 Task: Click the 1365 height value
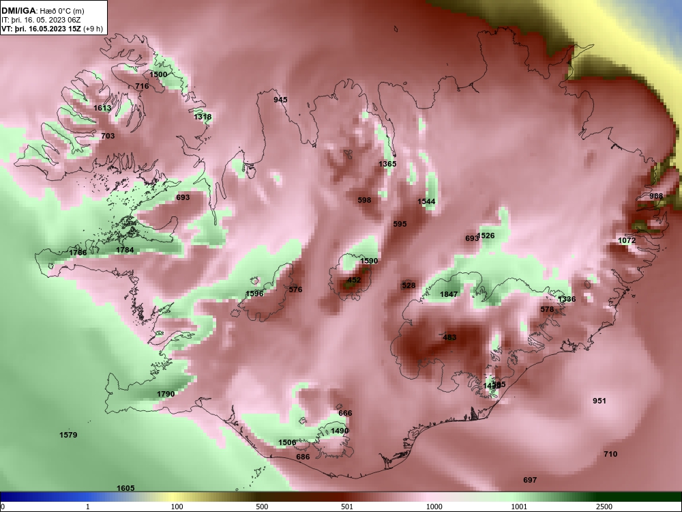coord(387,164)
